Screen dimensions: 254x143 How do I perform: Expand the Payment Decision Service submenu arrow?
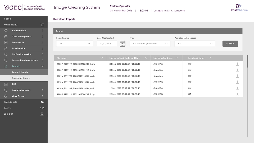[x=42, y=60]
